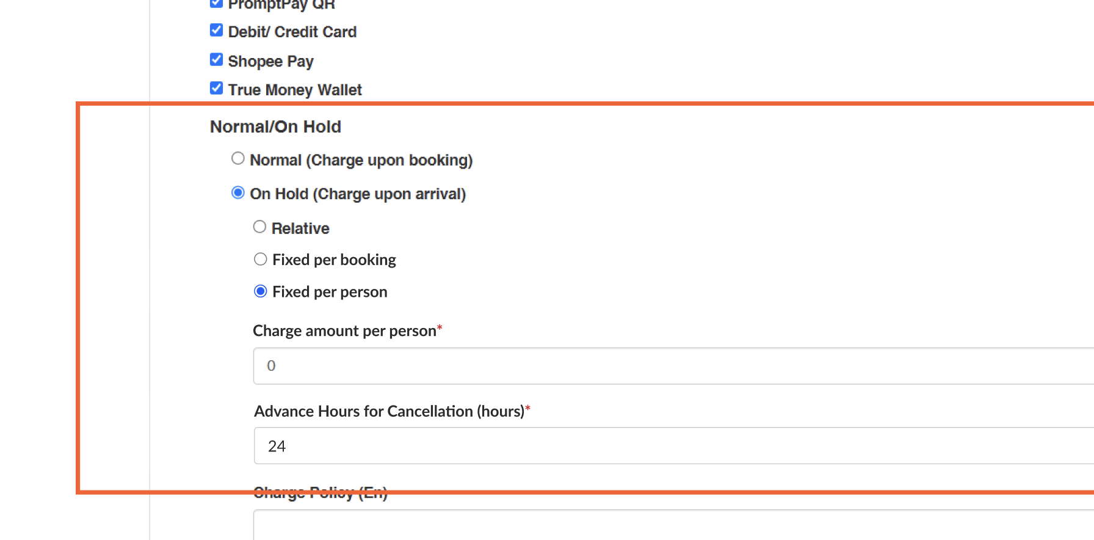Uncheck the Debit/ Credit Card checkbox

(216, 31)
